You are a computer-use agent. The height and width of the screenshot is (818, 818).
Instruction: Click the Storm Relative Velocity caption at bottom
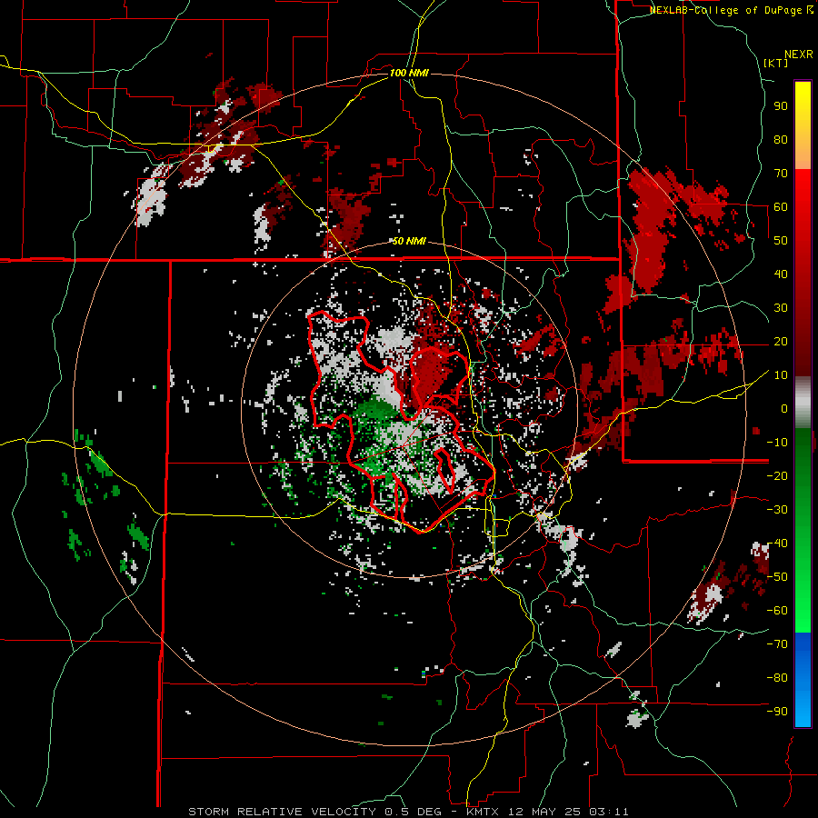(x=408, y=812)
